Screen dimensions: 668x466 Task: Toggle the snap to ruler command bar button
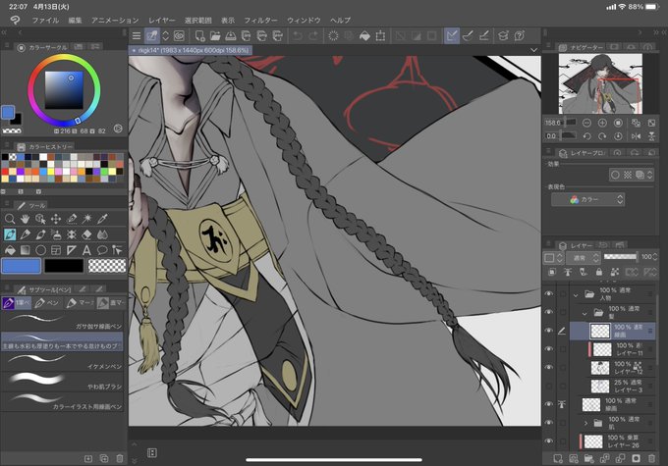pyautogui.click(x=452, y=36)
